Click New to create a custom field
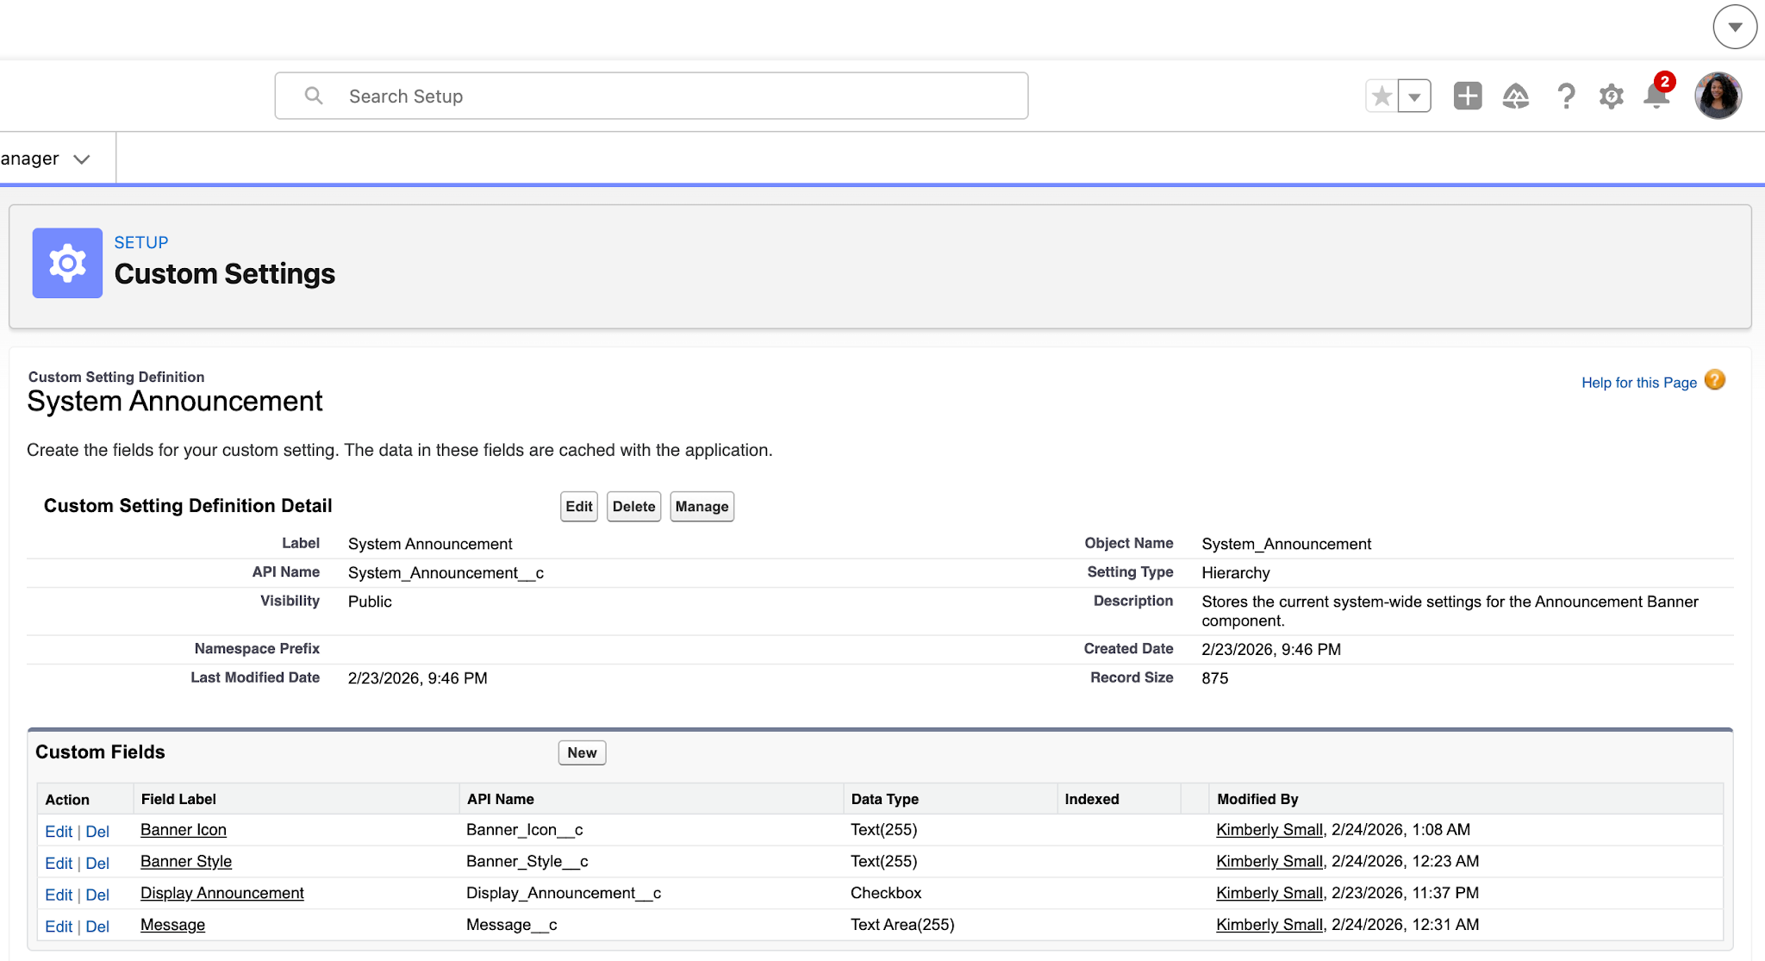 coord(582,752)
